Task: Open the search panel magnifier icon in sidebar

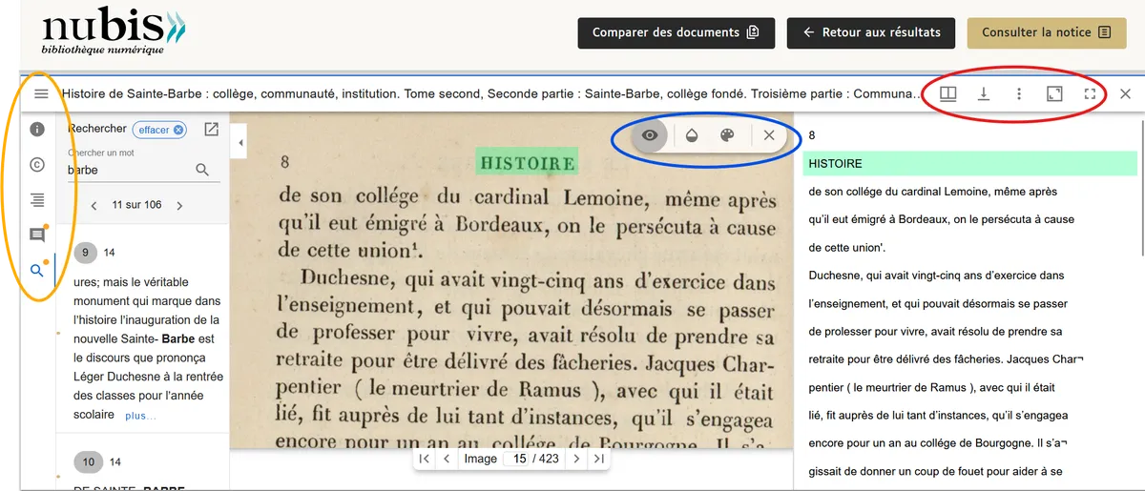Action: (x=37, y=271)
